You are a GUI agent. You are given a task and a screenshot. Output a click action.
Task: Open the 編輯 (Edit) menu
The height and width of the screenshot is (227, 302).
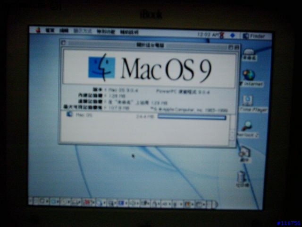tap(64, 31)
